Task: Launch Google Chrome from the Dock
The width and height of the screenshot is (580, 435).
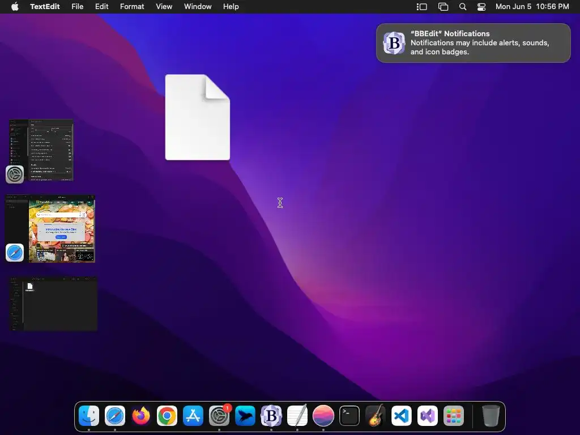Action: (x=167, y=415)
